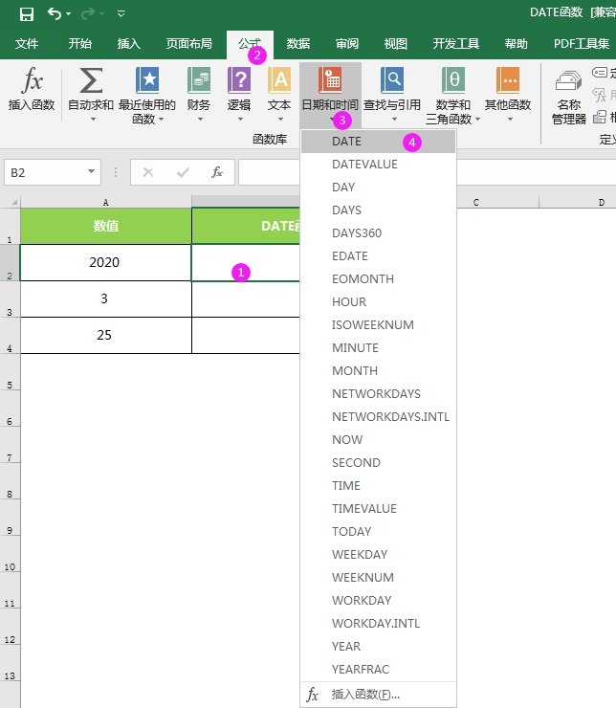Select the EOMONTH function entry
Screen dimensions: 616x708
[378, 279]
